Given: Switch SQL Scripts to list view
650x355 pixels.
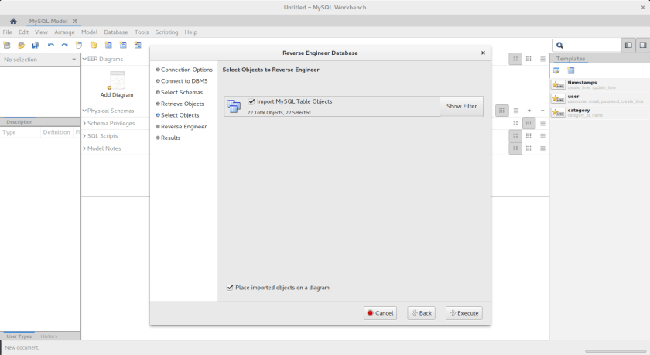Looking at the screenshot, I should click(542, 136).
